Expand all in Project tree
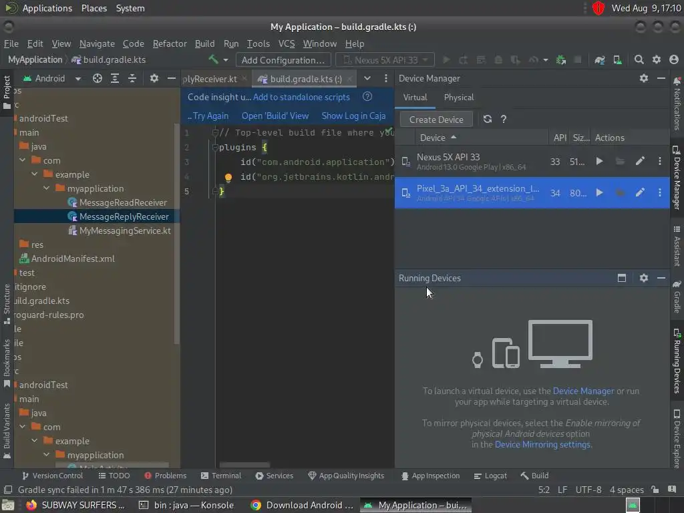The image size is (684, 513). click(x=115, y=78)
